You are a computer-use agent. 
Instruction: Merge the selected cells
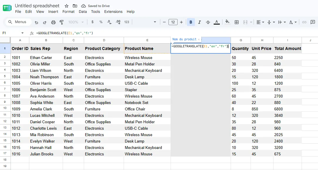click(245, 22)
